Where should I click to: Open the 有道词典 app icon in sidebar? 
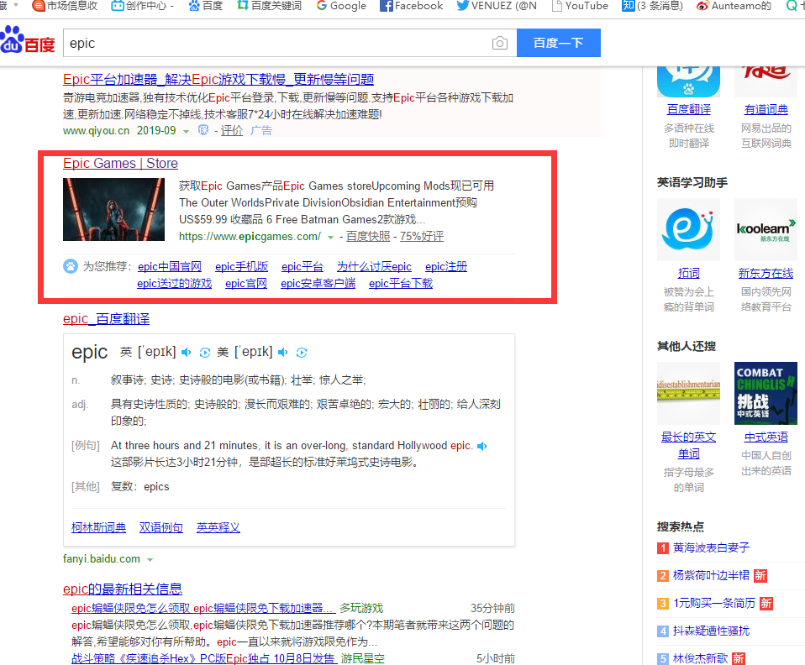(x=766, y=72)
